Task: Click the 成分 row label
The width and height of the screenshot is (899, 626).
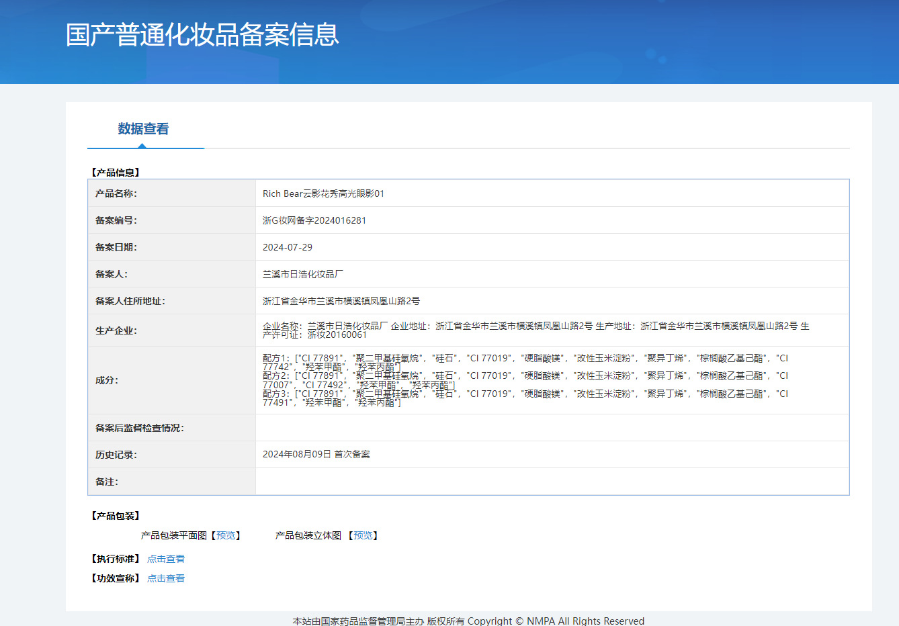Action: [107, 380]
